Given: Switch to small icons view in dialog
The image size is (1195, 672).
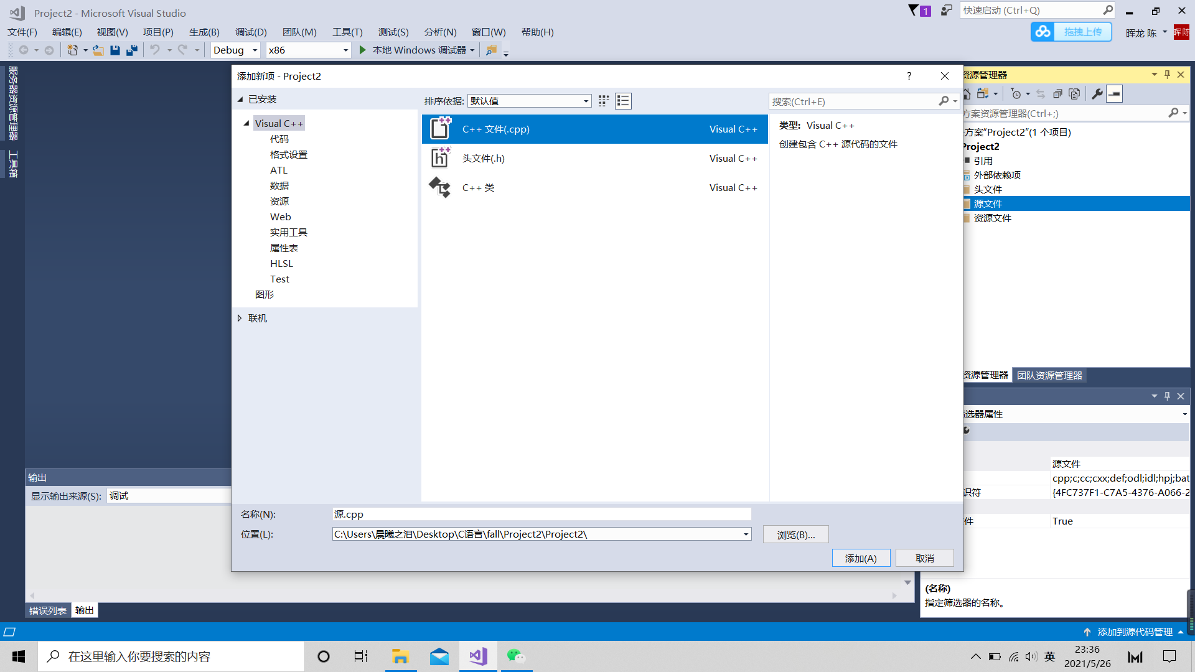Looking at the screenshot, I should (603, 101).
